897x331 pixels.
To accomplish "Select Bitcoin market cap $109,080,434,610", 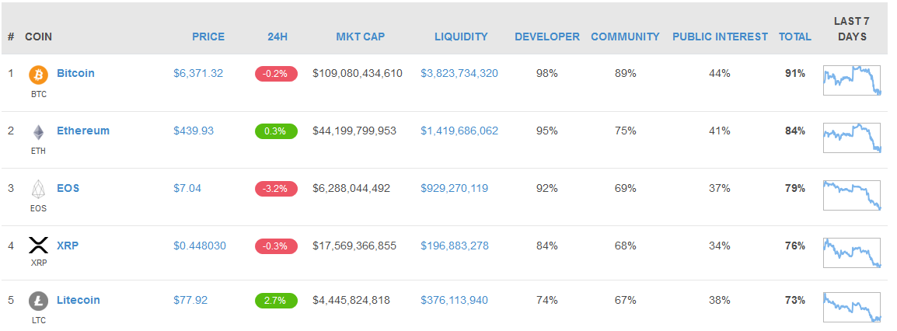I will point(358,73).
